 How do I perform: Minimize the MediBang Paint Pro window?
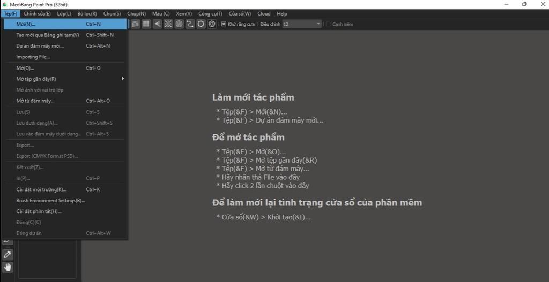click(x=506, y=4)
